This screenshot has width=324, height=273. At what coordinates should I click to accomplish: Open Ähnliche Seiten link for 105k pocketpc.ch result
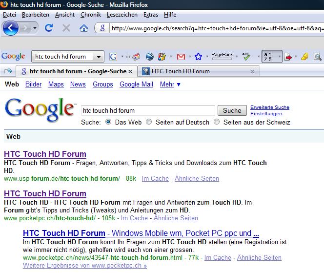coord(176,218)
